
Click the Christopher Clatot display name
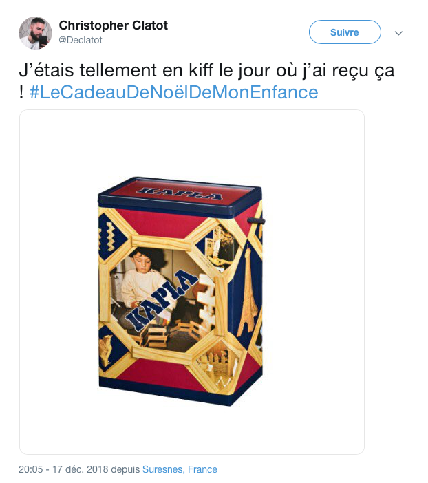(x=113, y=25)
